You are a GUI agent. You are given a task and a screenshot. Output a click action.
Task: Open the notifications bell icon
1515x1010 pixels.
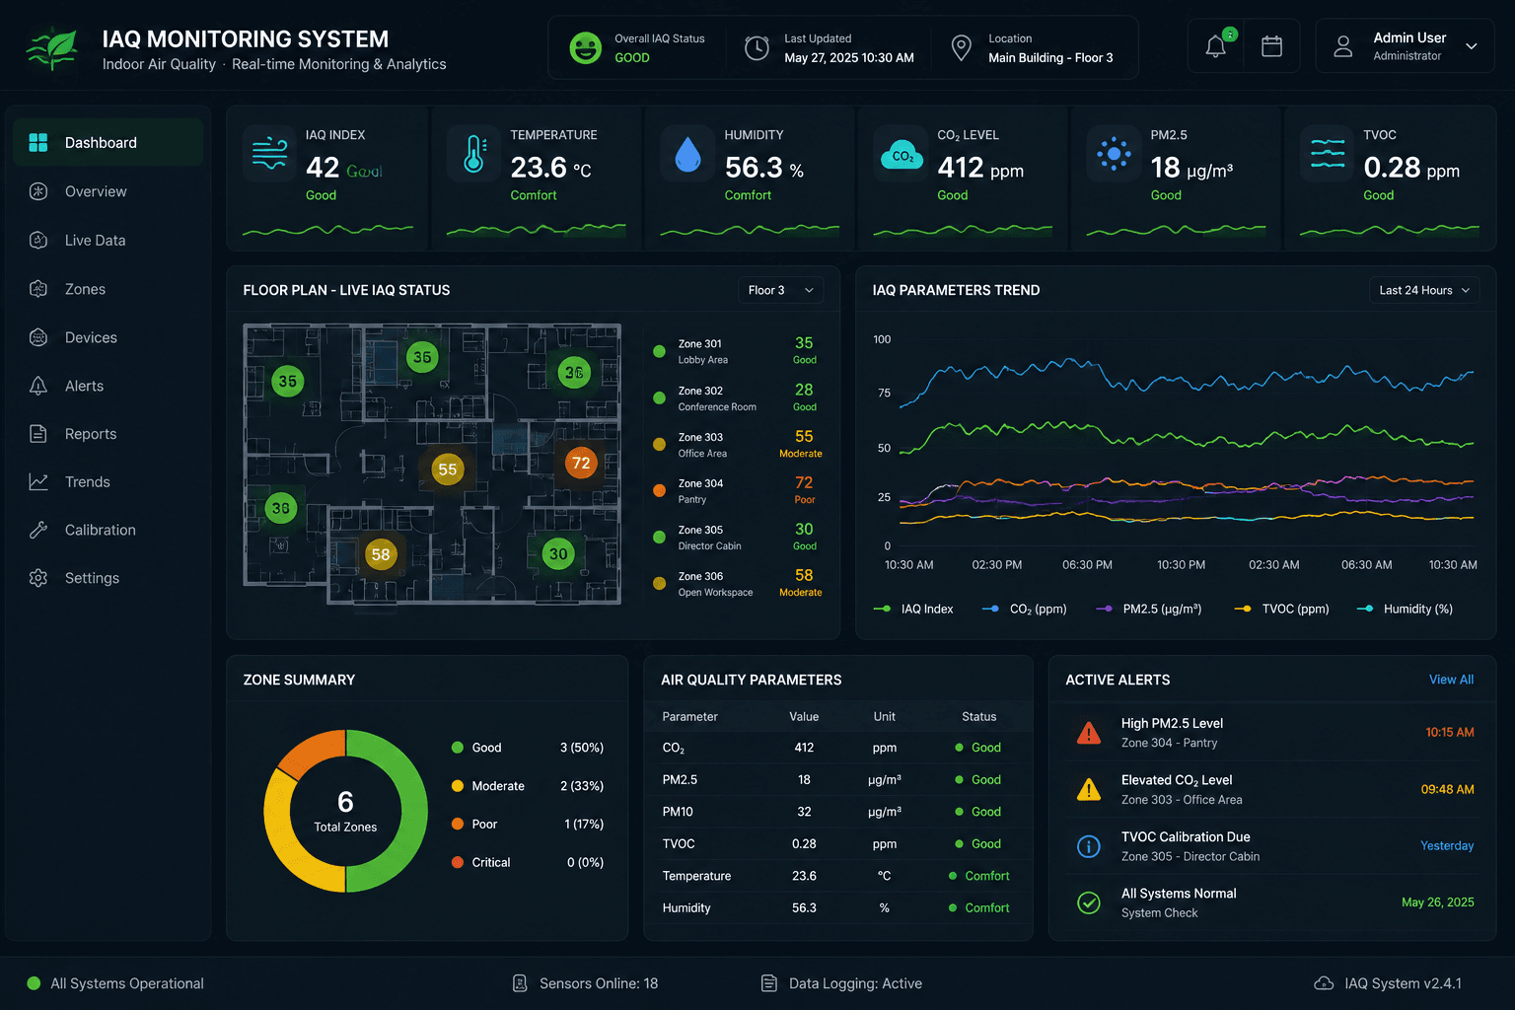click(1216, 46)
